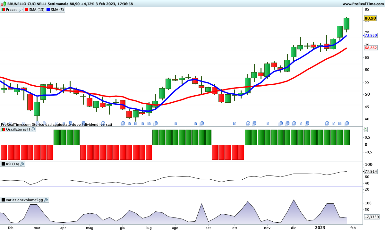The image size is (385, 231).
Task: Click the 2023 year label on time axis
Action: [320, 227]
